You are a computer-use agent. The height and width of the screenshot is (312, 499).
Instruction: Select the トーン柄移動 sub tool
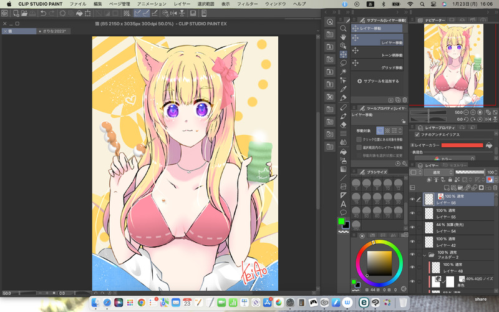tap(377, 52)
